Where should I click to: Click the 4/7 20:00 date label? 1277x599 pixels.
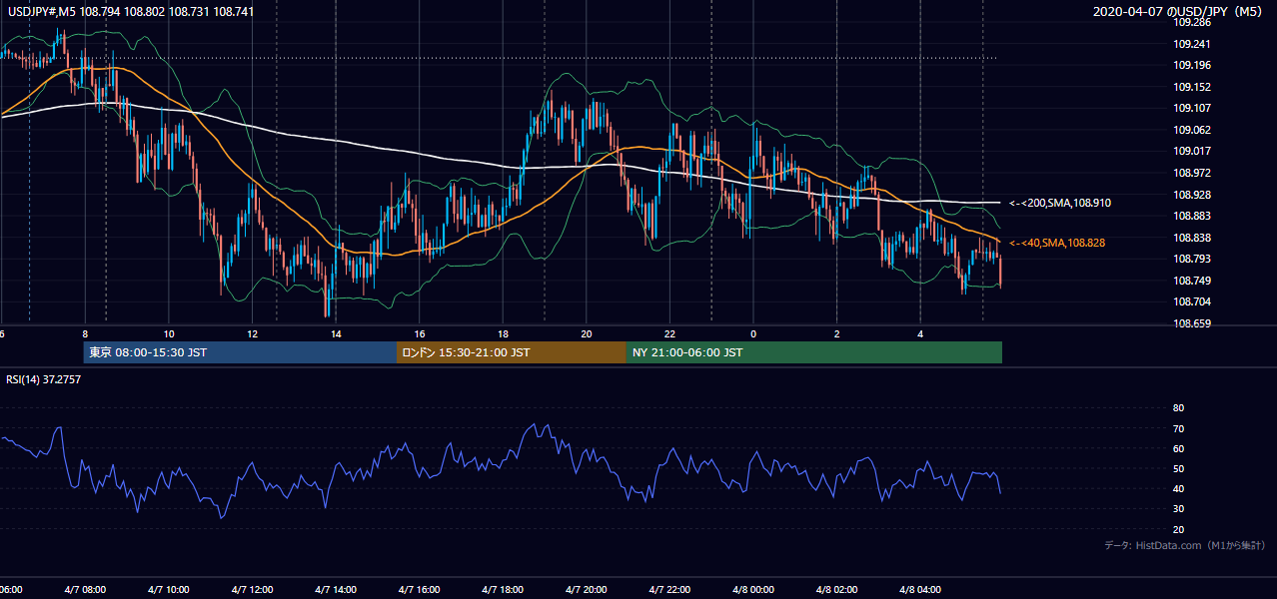click(x=587, y=590)
